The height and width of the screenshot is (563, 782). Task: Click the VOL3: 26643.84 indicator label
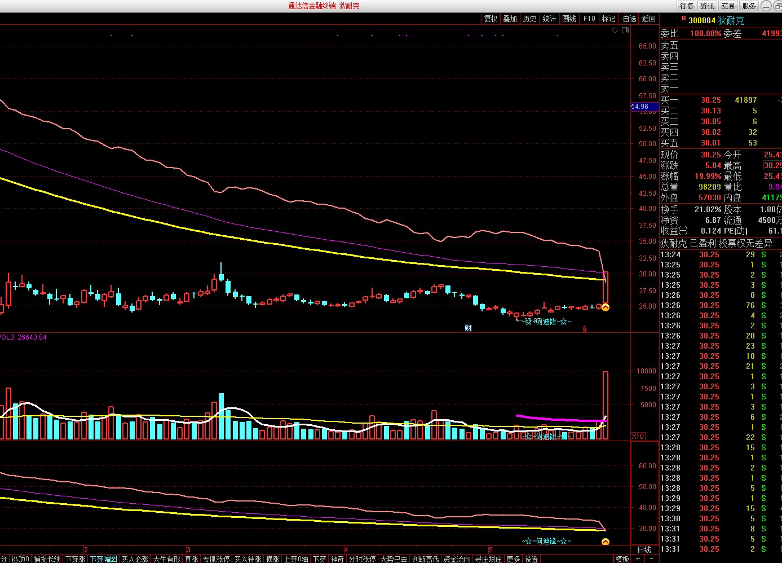pyautogui.click(x=23, y=337)
